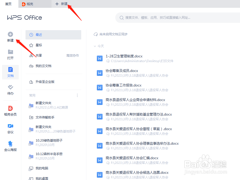Click folder icon of 10.20绿色基地册子
This screenshot has height=180, width=240.
pyautogui.click(x=31, y=143)
